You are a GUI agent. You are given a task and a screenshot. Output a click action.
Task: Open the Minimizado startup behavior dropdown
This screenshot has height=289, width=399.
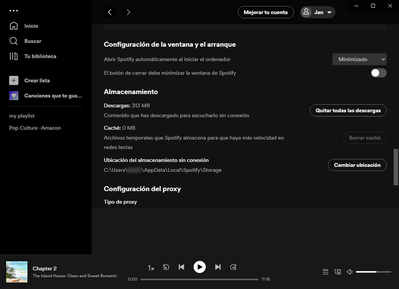point(359,59)
